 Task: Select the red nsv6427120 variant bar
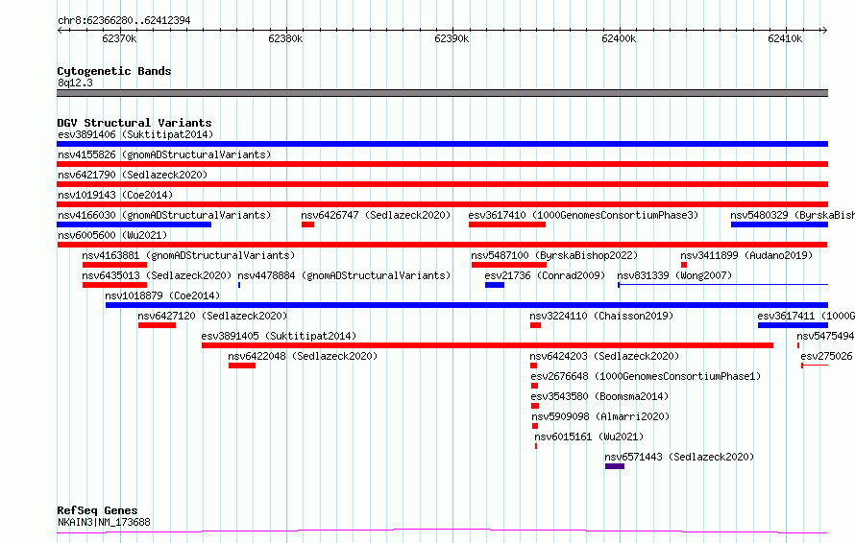(x=157, y=325)
